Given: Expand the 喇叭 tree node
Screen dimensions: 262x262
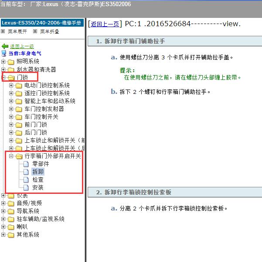Looking at the screenshot, I should point(3,227).
